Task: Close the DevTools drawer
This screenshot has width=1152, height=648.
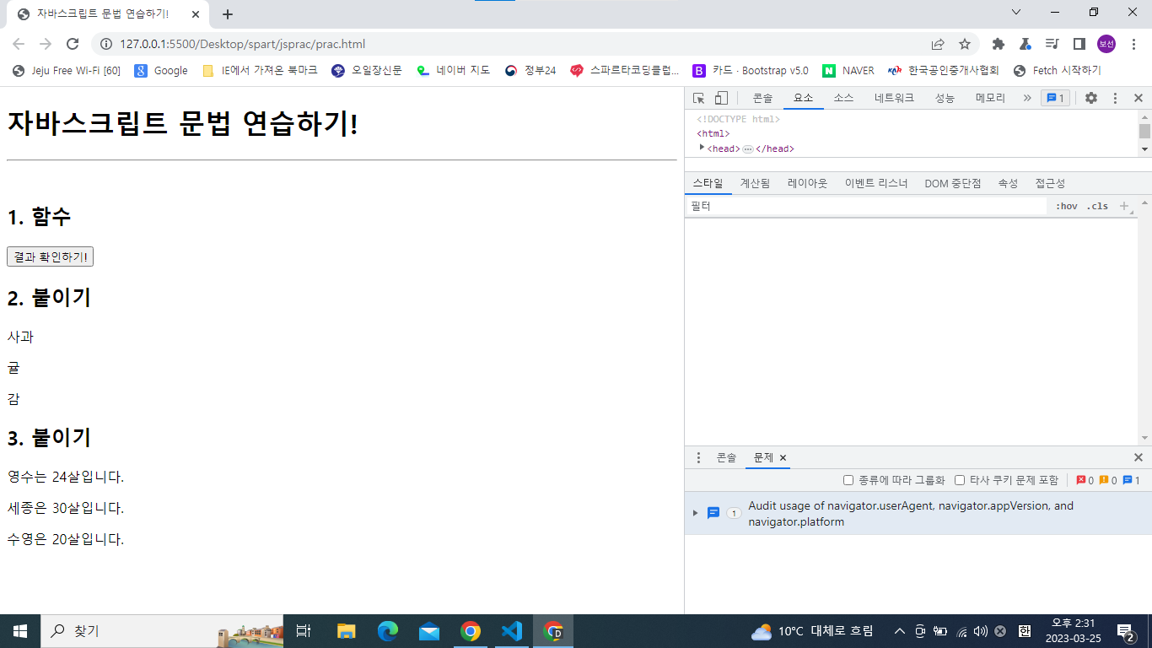Action: coord(1138,457)
